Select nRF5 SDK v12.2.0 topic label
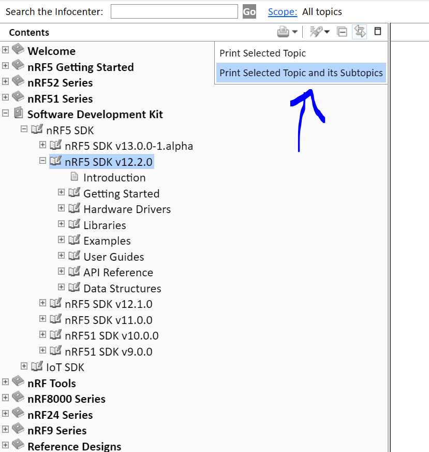The height and width of the screenshot is (452, 429). click(109, 162)
